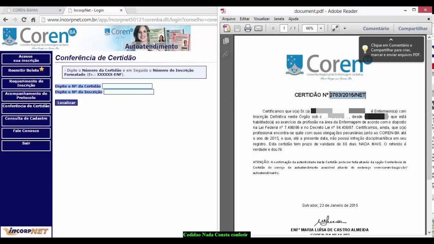Open Consulta de Cadastro

26,121
